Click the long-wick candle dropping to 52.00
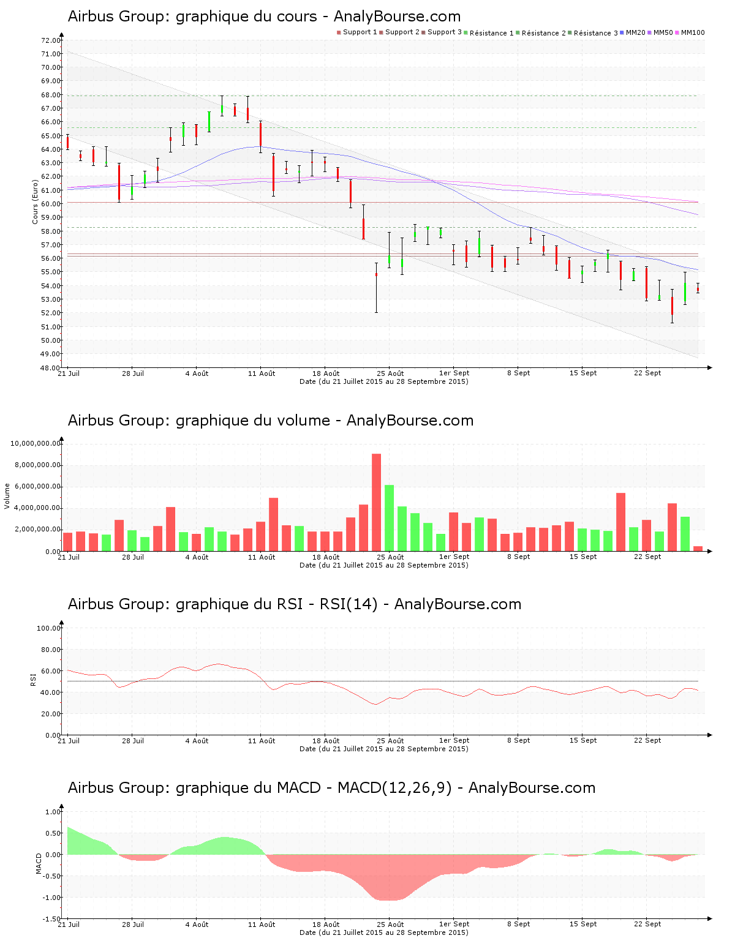735x949 pixels. click(x=376, y=288)
